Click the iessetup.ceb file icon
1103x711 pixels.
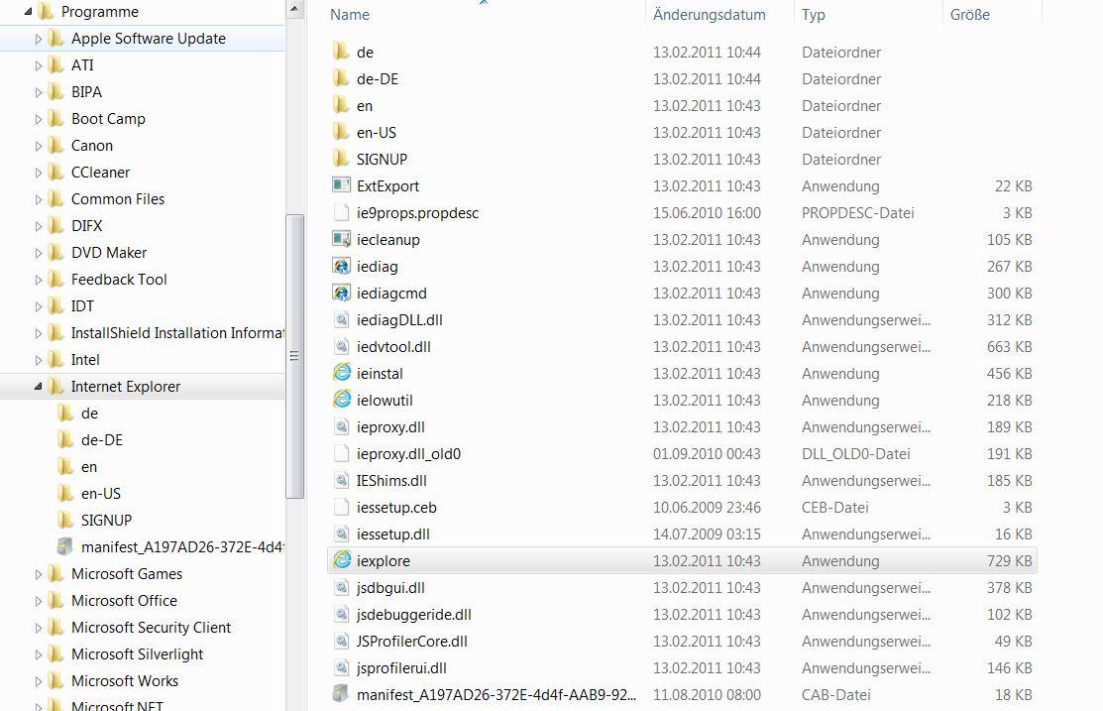pos(342,507)
